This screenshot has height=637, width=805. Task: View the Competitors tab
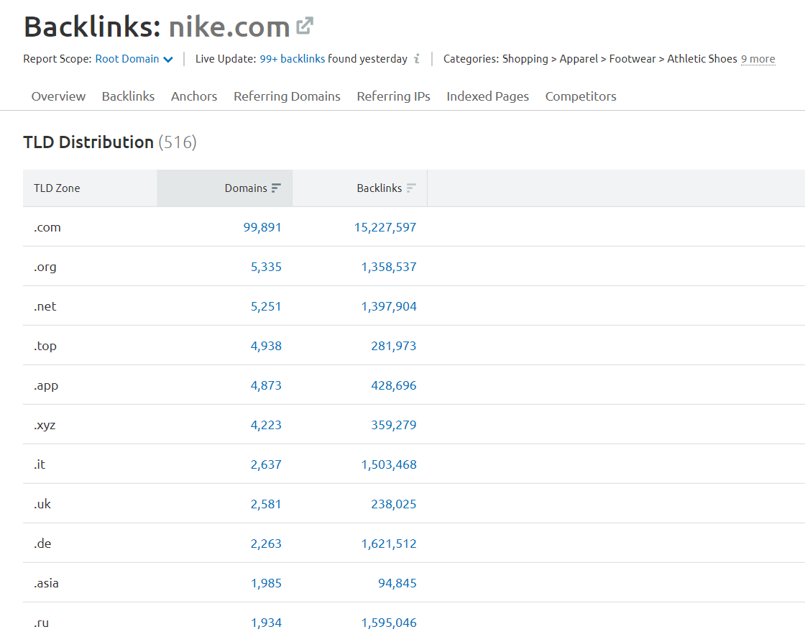tap(581, 96)
